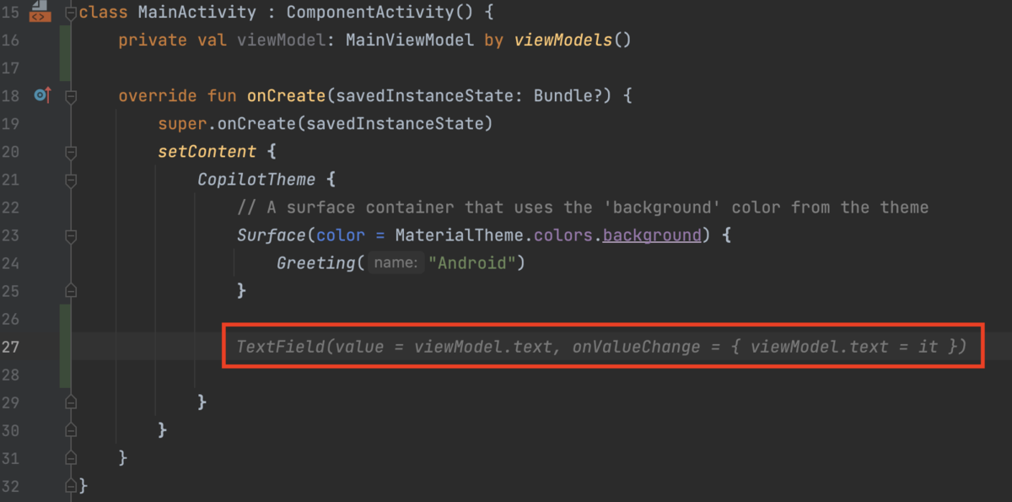Click line number 19 in the gutter
Screen dimensions: 1012x502
(11, 123)
